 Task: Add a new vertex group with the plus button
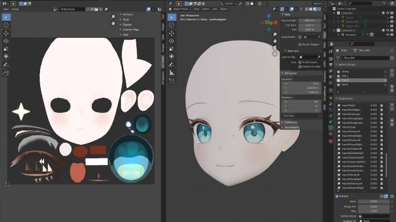[x=392, y=71]
